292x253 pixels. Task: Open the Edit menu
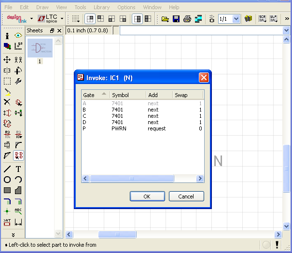pos(24,7)
